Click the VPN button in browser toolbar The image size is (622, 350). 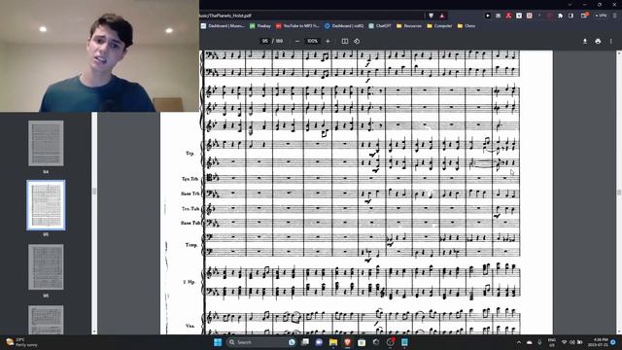pyautogui.click(x=601, y=16)
